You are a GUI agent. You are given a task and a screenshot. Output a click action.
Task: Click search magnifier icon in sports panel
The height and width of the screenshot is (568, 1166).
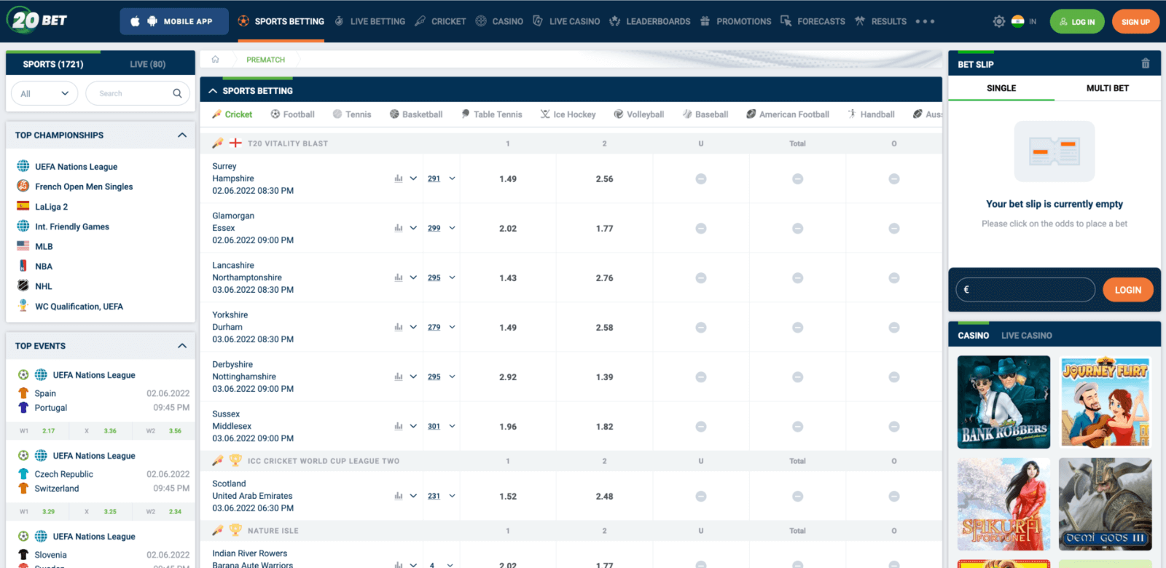(177, 93)
